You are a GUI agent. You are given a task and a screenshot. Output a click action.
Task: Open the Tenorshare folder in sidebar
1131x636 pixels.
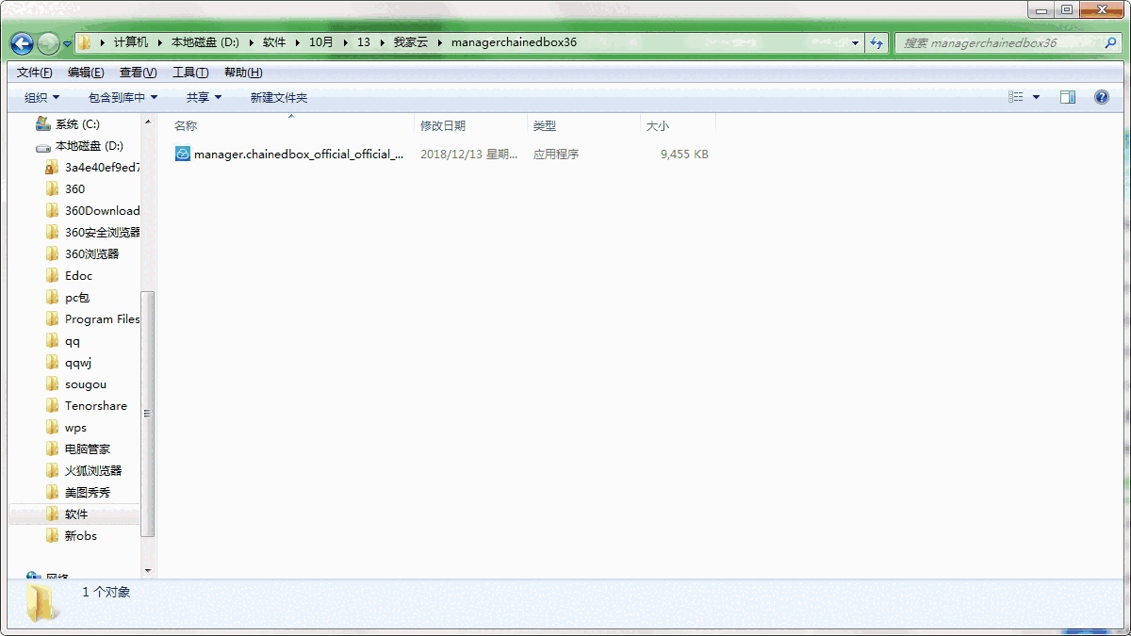[95, 406]
